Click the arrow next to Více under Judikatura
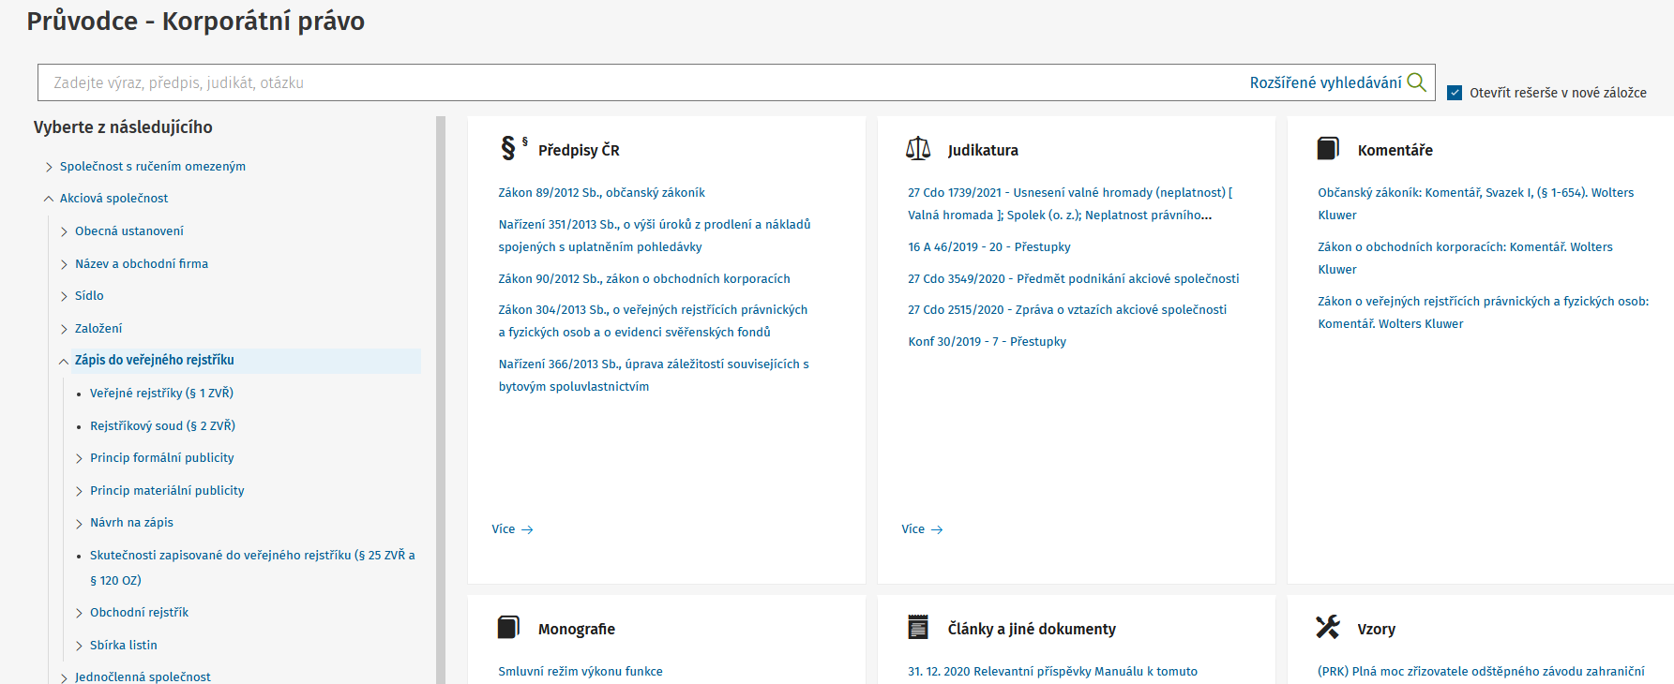Viewport: 1674px width, 684px height. click(937, 529)
